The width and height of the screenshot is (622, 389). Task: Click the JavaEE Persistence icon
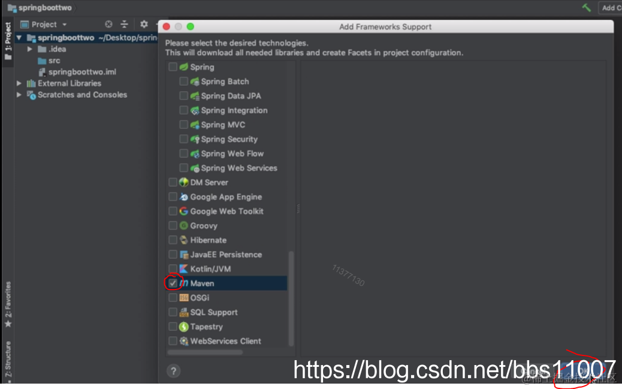click(x=184, y=254)
